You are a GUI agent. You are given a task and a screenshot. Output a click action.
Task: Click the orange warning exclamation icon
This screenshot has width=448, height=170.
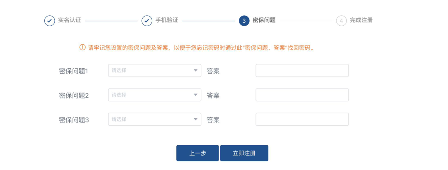click(82, 47)
